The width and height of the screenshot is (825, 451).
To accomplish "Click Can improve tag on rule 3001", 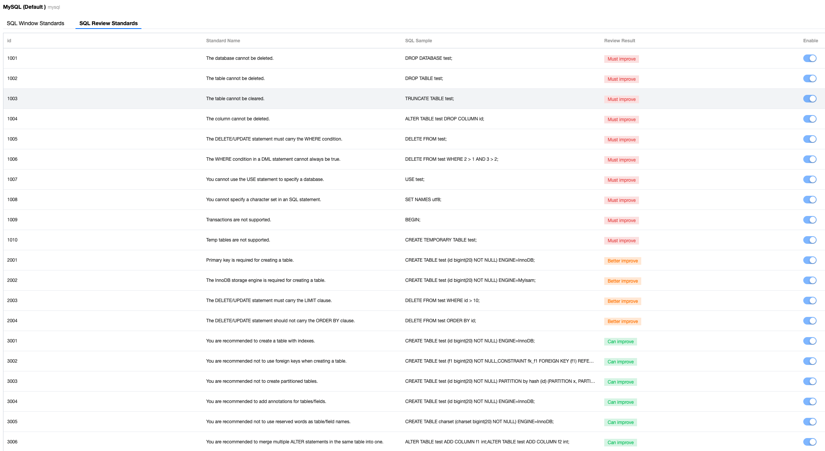I will coord(620,342).
